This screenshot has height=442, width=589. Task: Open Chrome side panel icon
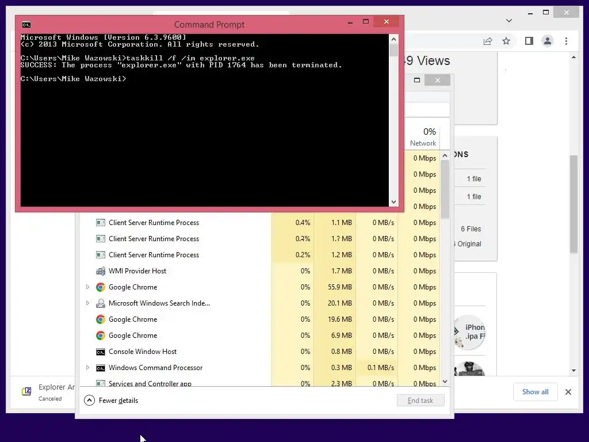(529, 41)
